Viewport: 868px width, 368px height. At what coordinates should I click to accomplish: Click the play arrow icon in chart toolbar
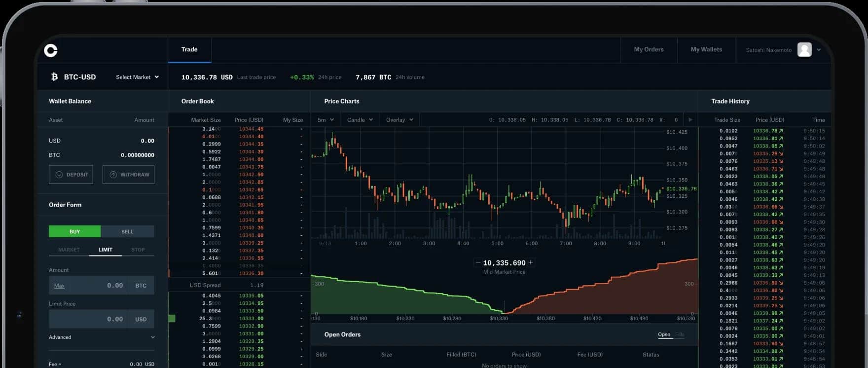point(690,120)
